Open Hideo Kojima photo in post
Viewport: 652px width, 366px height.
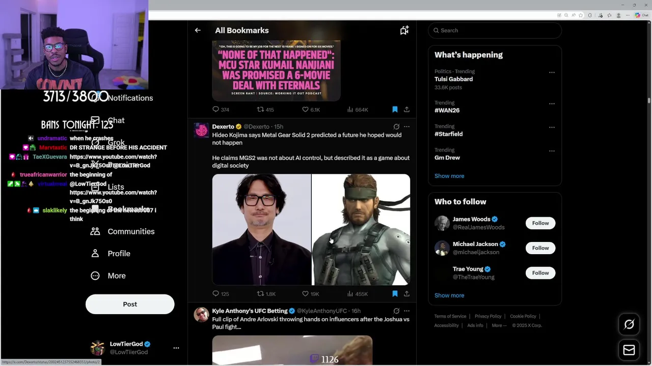click(x=261, y=230)
